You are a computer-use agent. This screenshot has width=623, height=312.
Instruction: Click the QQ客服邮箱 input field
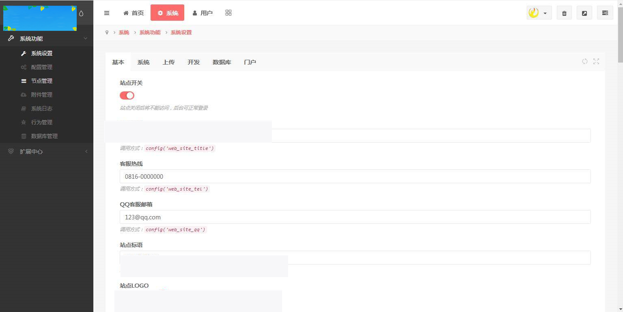pos(355,217)
